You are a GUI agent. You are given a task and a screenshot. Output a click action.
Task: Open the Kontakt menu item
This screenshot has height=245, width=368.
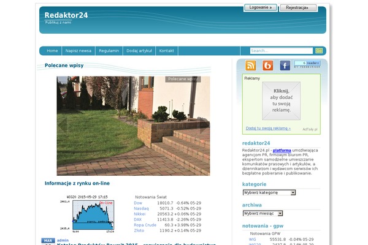[x=167, y=51]
